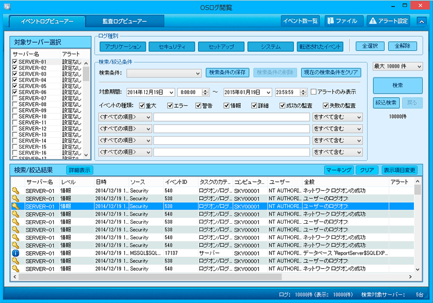This screenshot has width=433, height=303.
Task: Switch to イベントログビューアー tab
Action: (x=47, y=21)
